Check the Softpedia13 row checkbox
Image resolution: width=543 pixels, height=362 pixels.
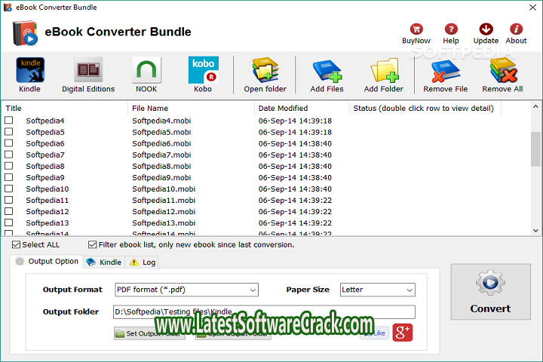(x=8, y=222)
